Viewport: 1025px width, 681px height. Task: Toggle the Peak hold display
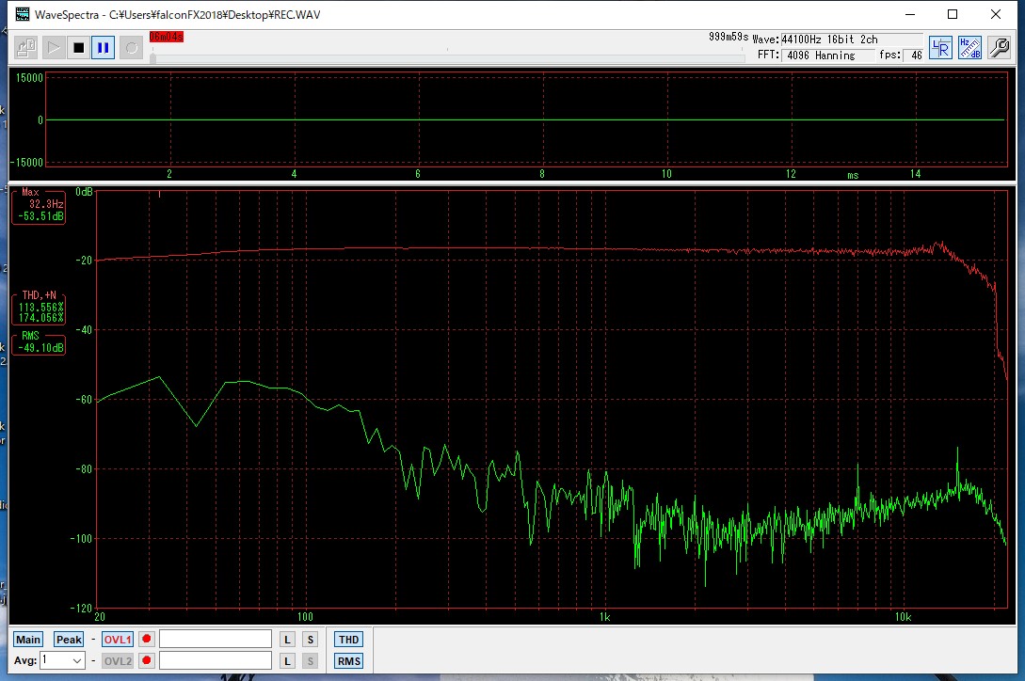point(69,640)
